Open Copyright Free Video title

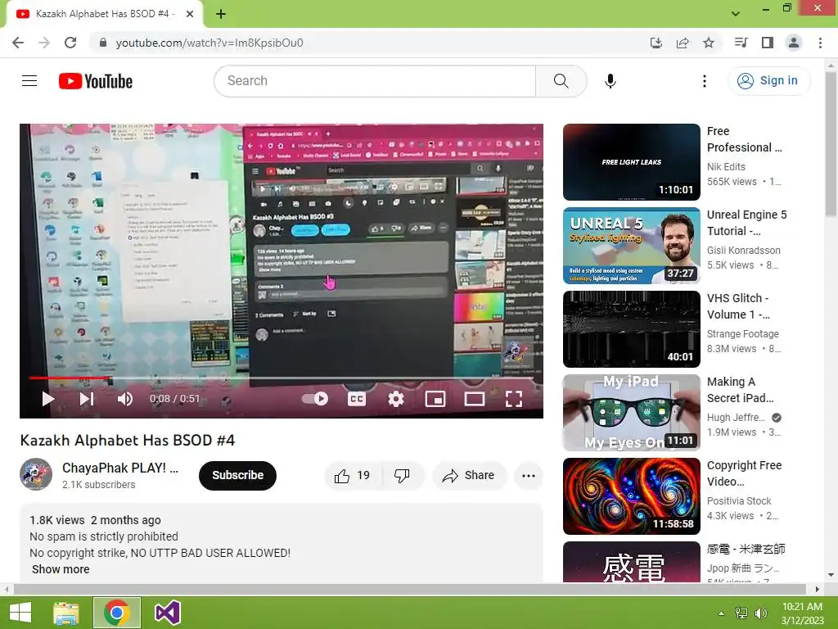coord(744,473)
